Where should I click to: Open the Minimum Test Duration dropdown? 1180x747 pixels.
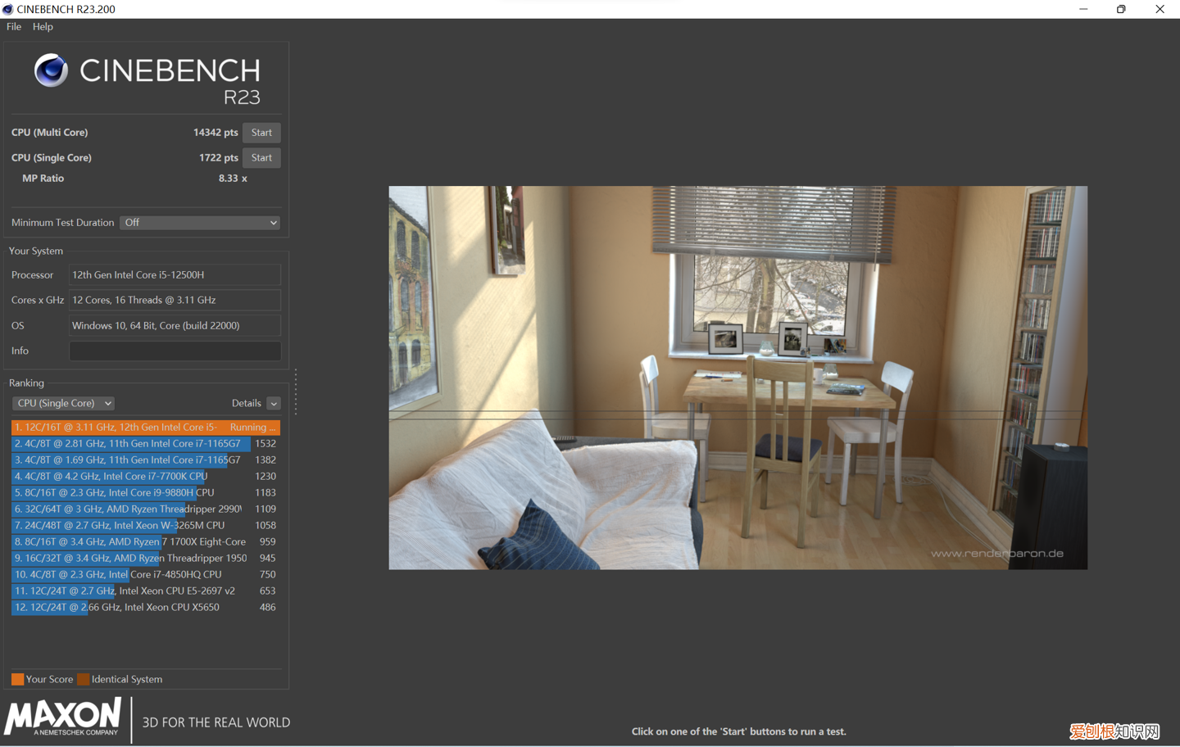coord(200,223)
